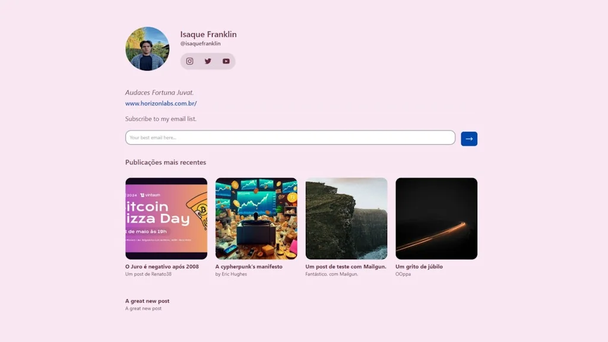Open 'Um grito de júbilo' post title

point(419,267)
